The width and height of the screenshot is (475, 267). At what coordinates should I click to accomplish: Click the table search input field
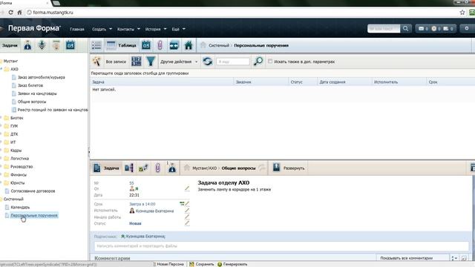point(232,62)
